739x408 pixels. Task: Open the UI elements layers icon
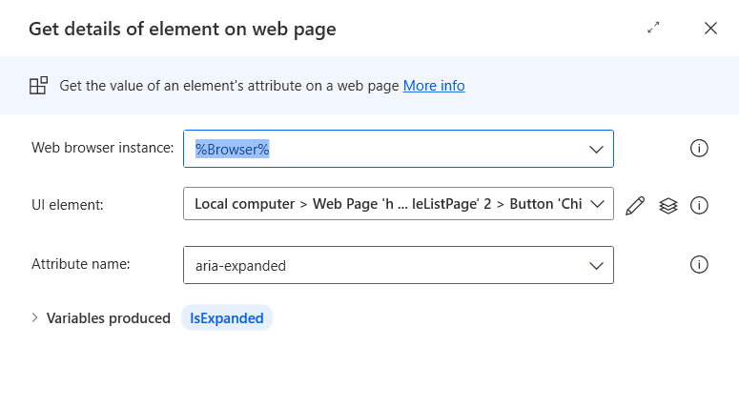[x=668, y=205]
